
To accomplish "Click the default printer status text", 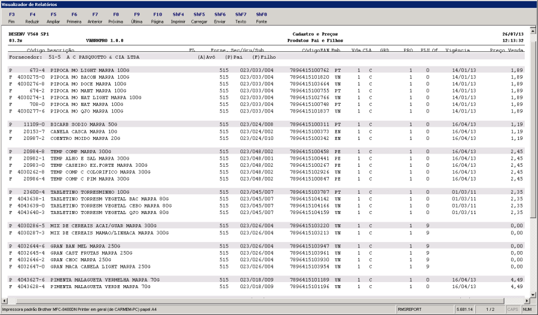I will click(x=80, y=309).
